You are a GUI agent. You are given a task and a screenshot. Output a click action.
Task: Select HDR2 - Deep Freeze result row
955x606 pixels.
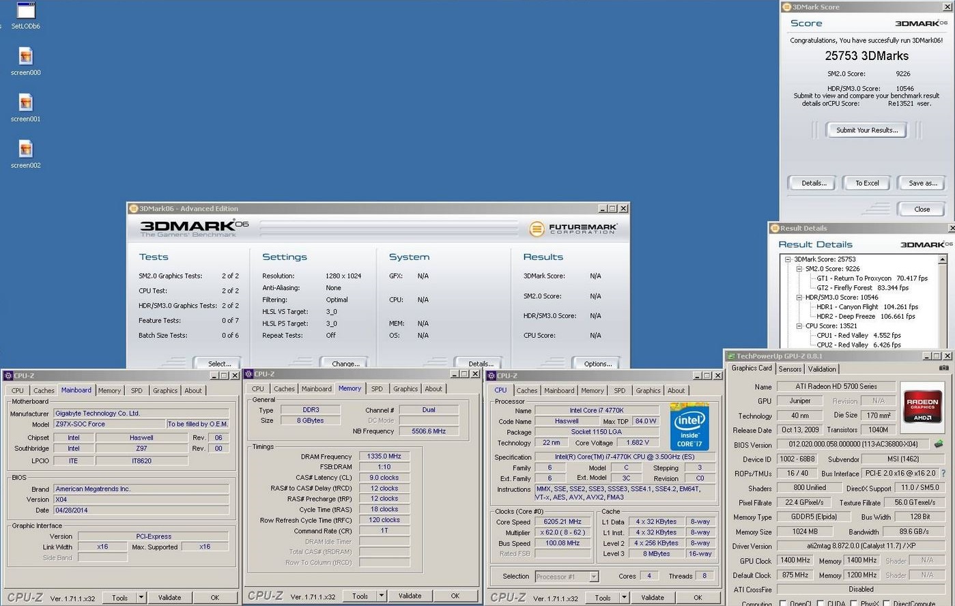pyautogui.click(x=866, y=317)
